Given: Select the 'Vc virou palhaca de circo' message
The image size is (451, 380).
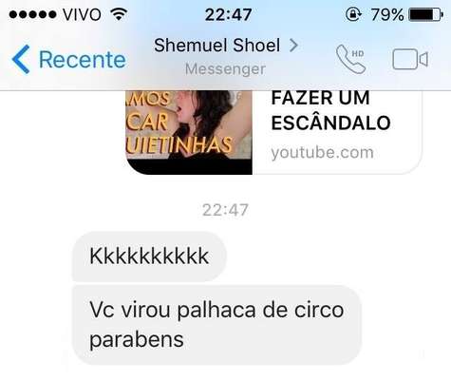Looking at the screenshot, I should point(216,325).
